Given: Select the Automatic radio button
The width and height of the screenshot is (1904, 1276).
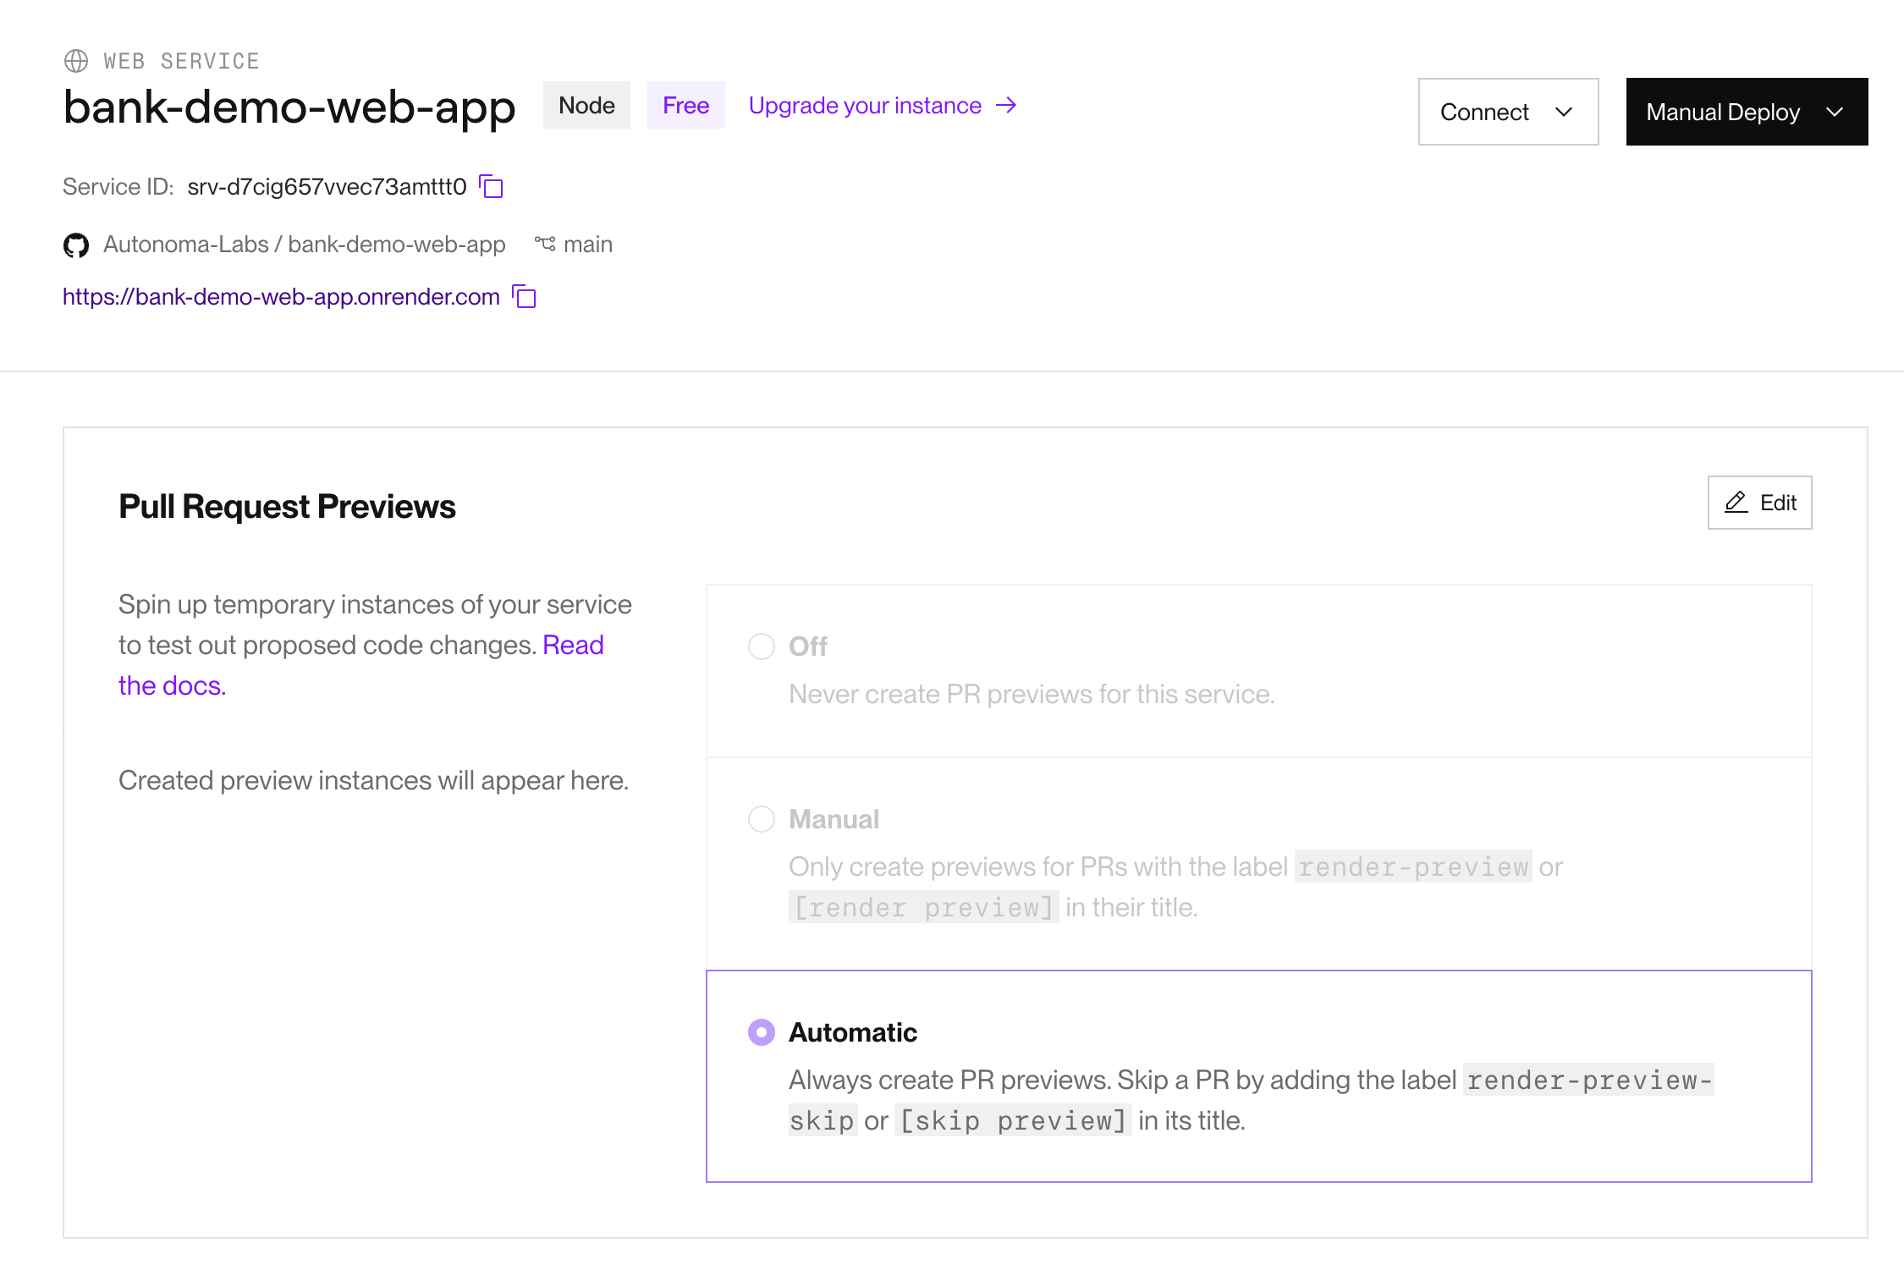Looking at the screenshot, I should click(x=762, y=1032).
